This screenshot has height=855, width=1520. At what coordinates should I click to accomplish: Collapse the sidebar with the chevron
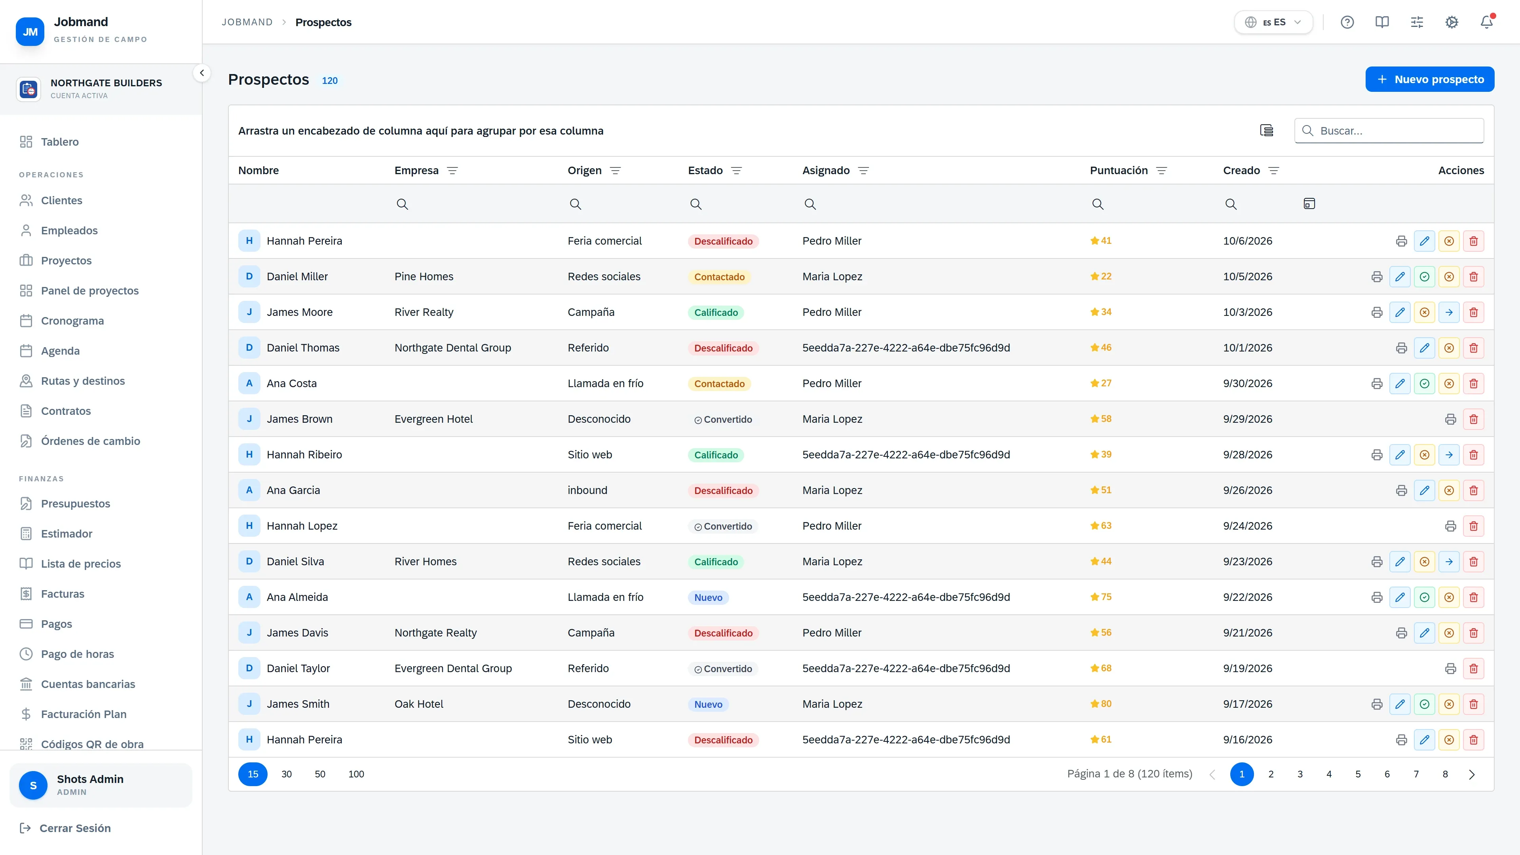pos(202,73)
